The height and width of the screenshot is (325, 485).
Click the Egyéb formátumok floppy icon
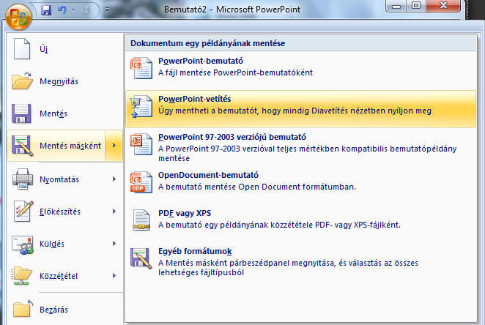[141, 258]
